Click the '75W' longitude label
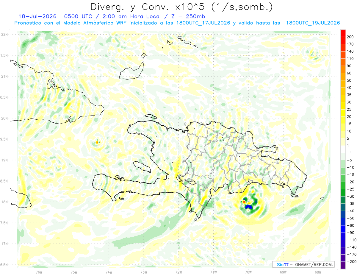This screenshot has height=276, width=357. (x=74, y=272)
